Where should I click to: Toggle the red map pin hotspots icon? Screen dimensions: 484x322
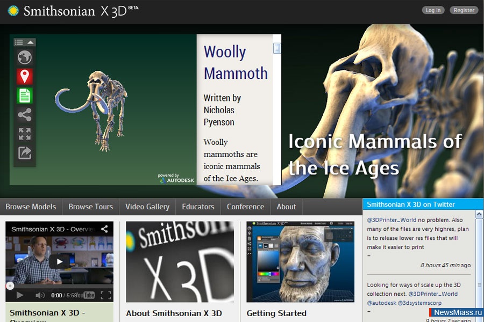(25, 76)
